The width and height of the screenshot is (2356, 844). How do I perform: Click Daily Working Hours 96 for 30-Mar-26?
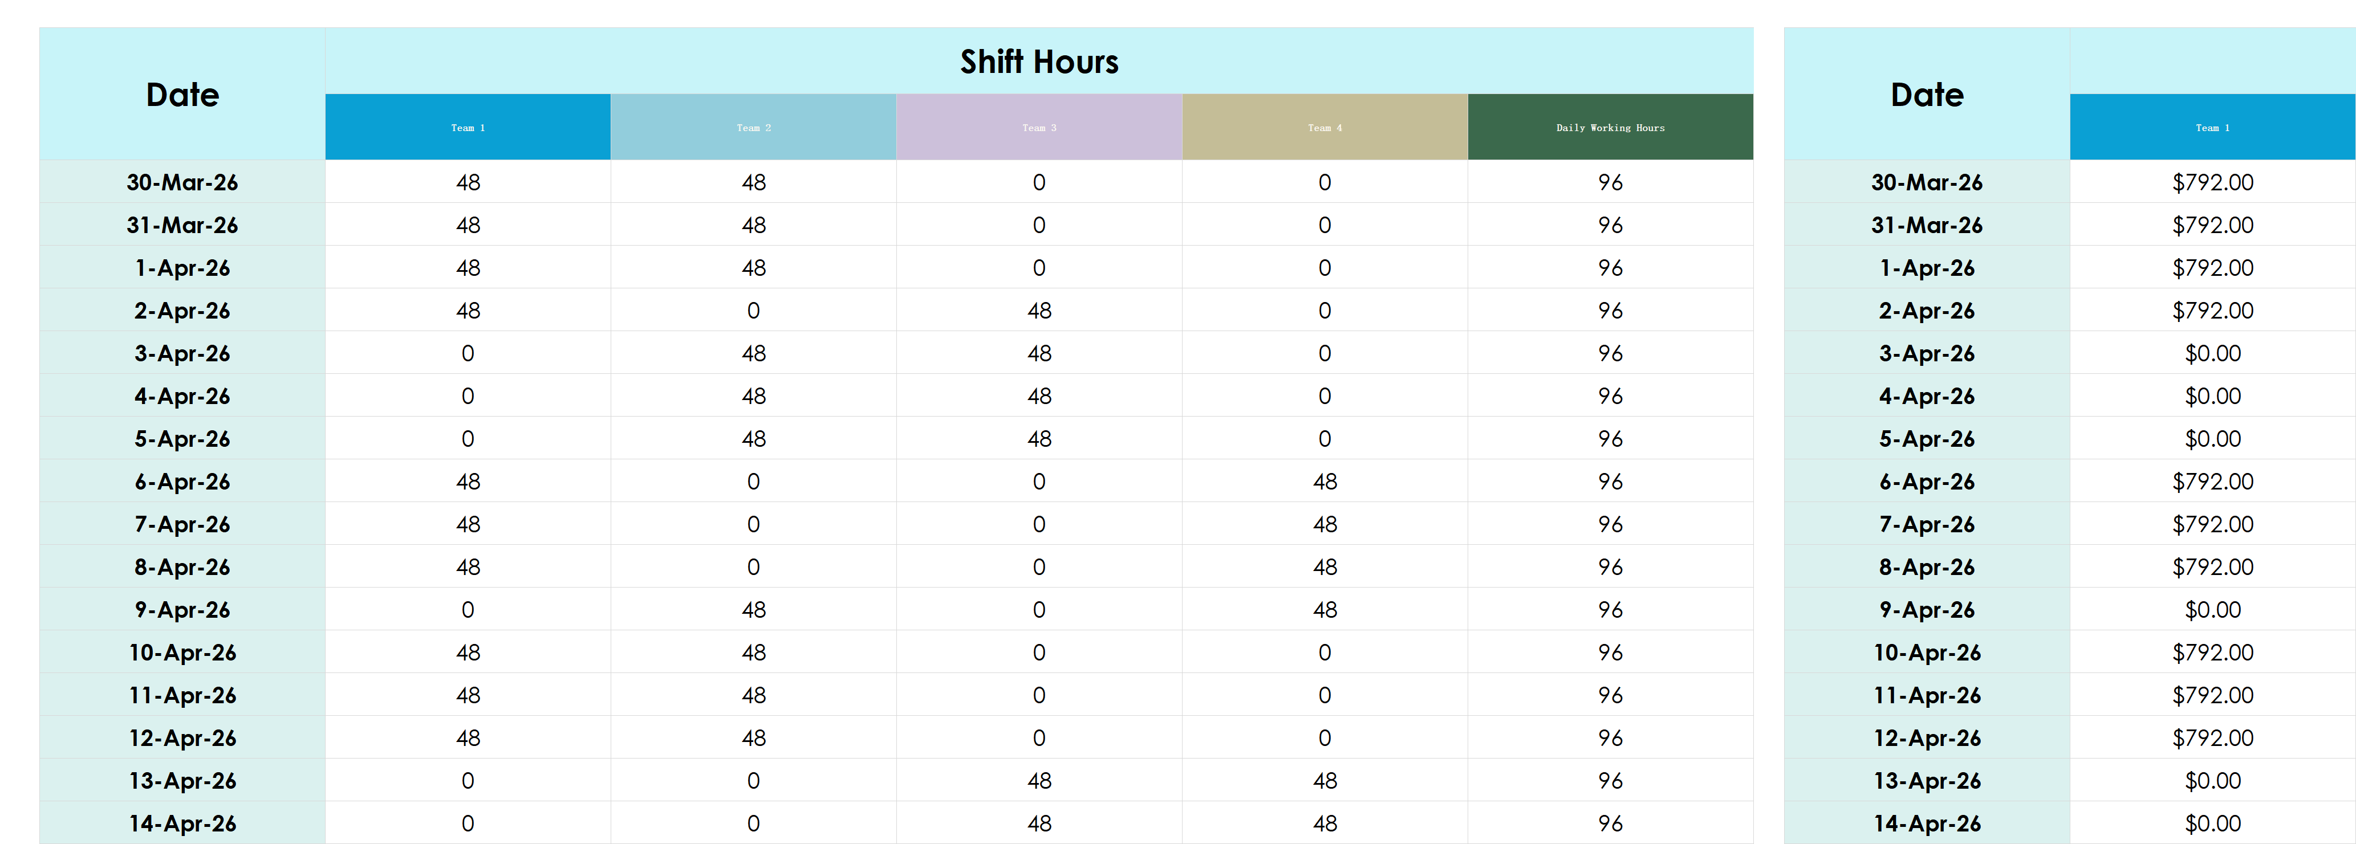click(x=1611, y=182)
